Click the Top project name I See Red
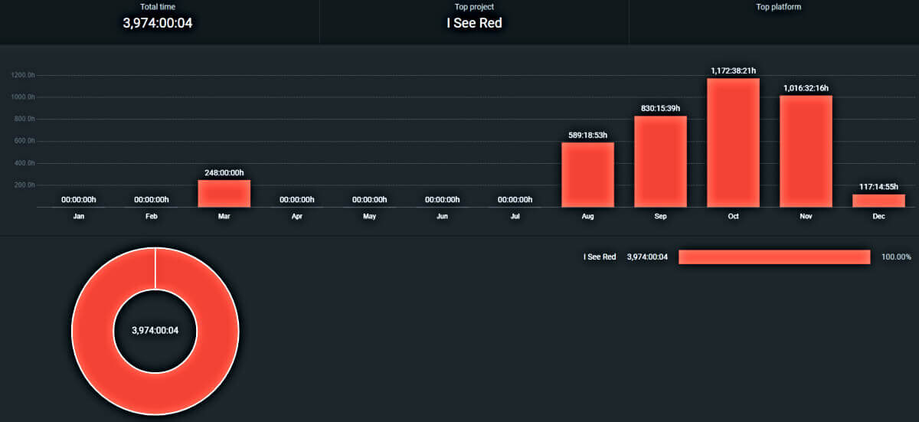This screenshot has width=919, height=422. (475, 23)
